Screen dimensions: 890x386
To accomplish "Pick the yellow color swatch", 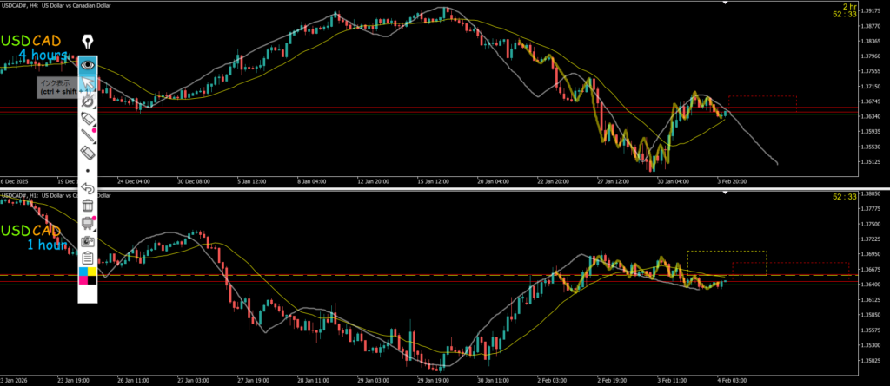I will [91, 272].
